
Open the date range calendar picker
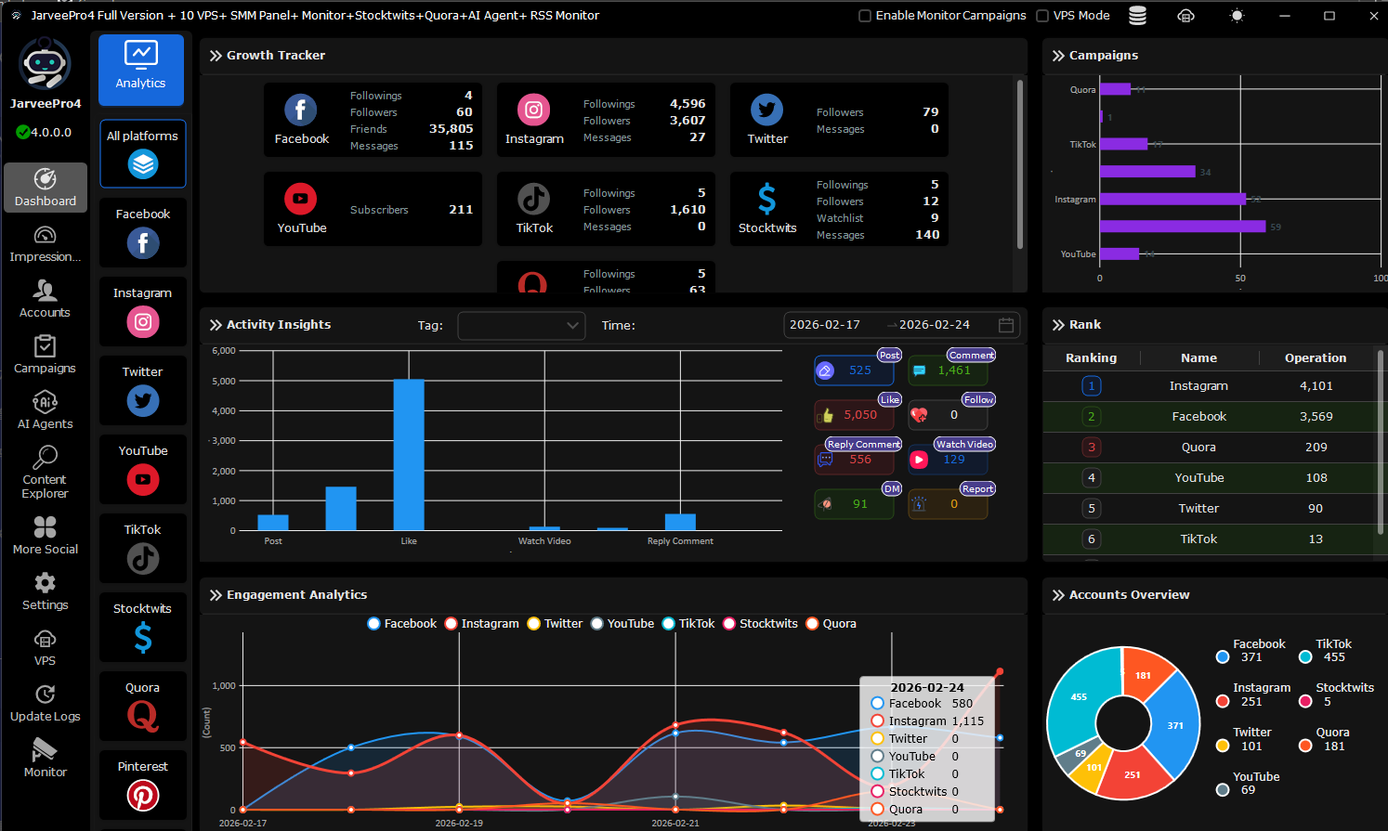(1005, 325)
